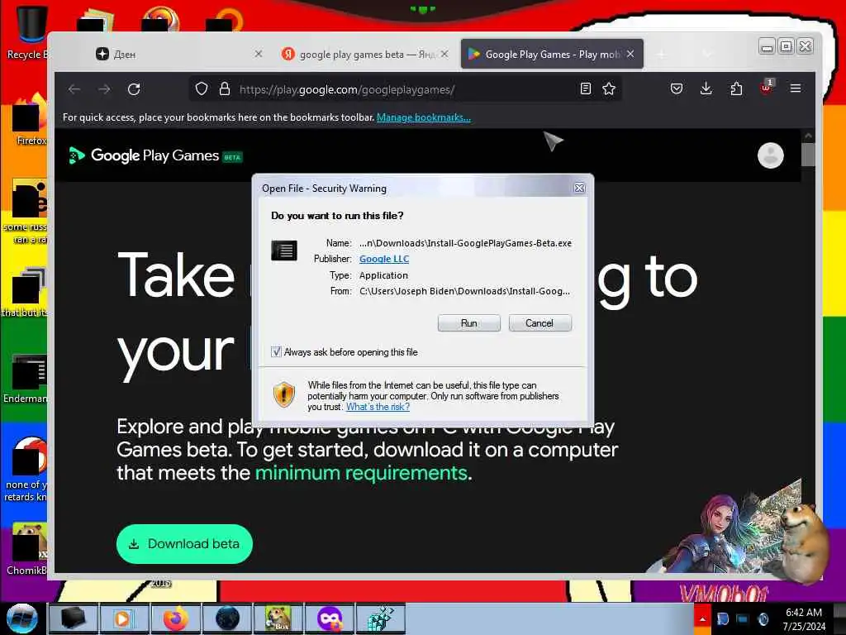The height and width of the screenshot is (635, 846).
Task: Open the Firefox downloads panel
Action: 706,88
